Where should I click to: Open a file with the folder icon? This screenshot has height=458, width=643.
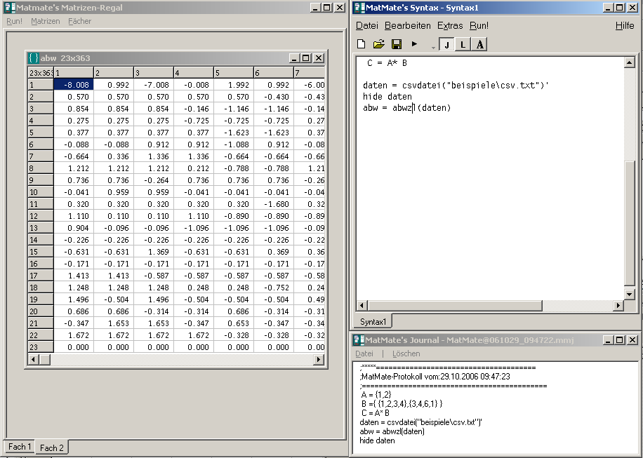(379, 44)
